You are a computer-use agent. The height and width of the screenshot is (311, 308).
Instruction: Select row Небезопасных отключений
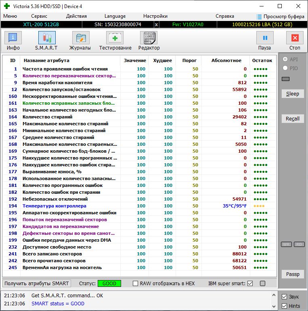[139, 199]
